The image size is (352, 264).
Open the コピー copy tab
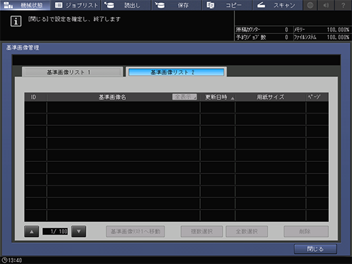coord(227,5)
